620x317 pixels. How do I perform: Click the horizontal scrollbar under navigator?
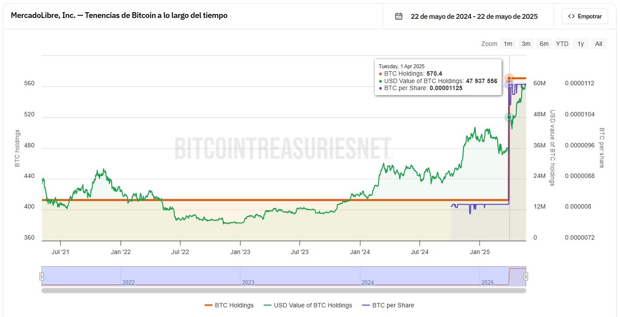pos(283,290)
